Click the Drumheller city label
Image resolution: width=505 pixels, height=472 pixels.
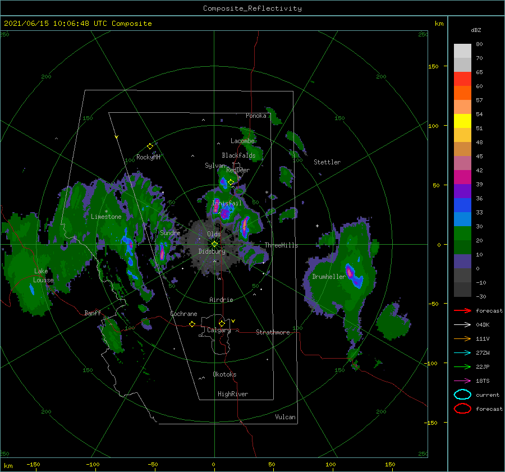point(329,277)
